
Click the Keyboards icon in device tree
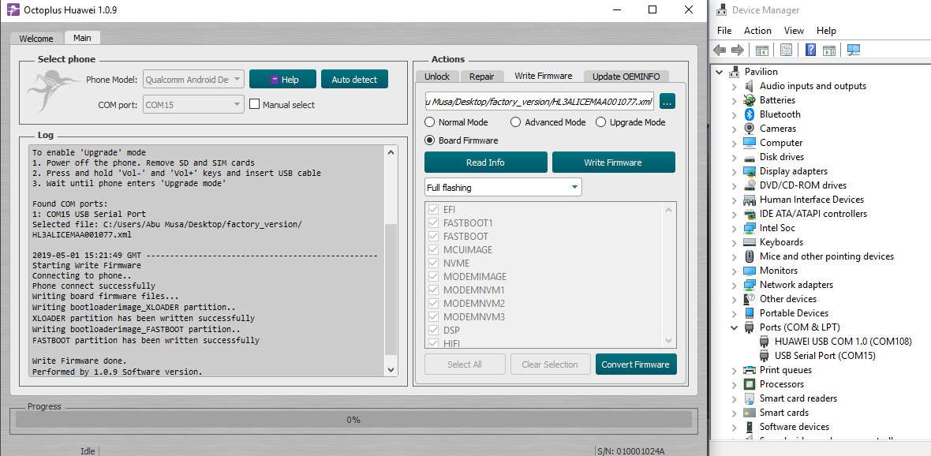(x=750, y=242)
